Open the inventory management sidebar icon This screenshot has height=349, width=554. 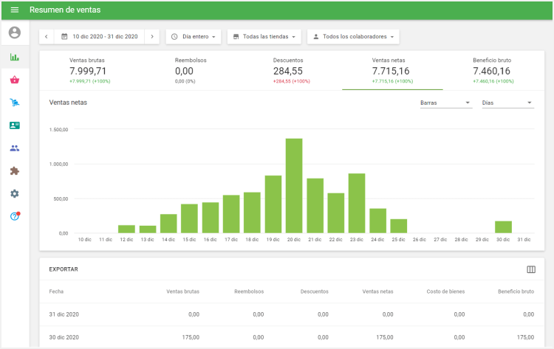(15, 103)
